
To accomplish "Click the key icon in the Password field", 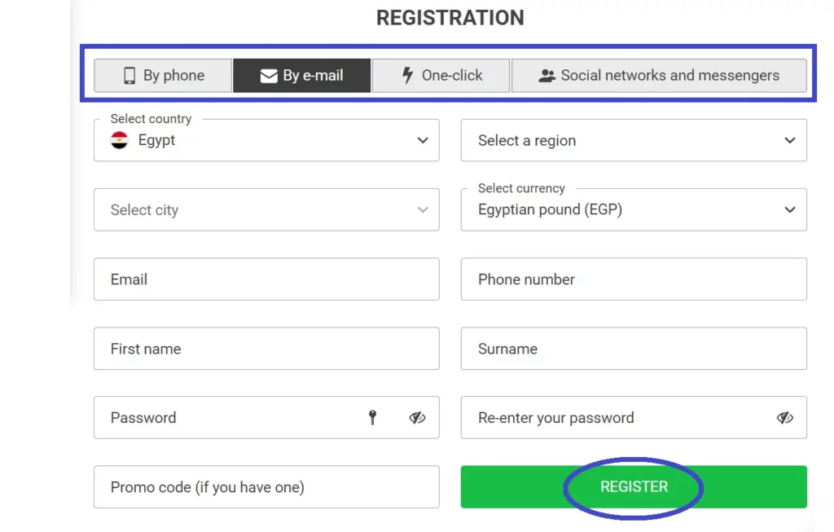I will tap(372, 417).
